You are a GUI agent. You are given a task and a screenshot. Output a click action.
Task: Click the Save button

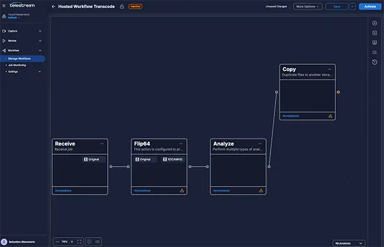pyautogui.click(x=337, y=7)
